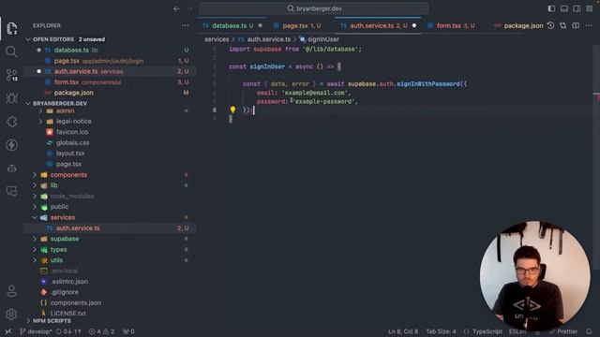
Task: Click the Go Back arrow in the title bar
Action: click(176, 8)
